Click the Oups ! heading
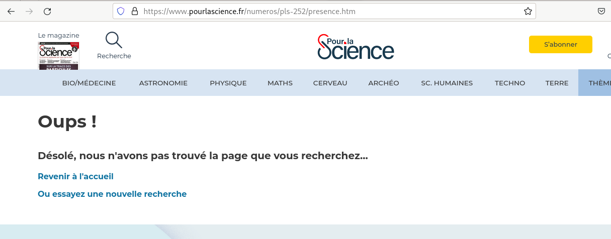Screen dimensions: 611x239 point(67,122)
